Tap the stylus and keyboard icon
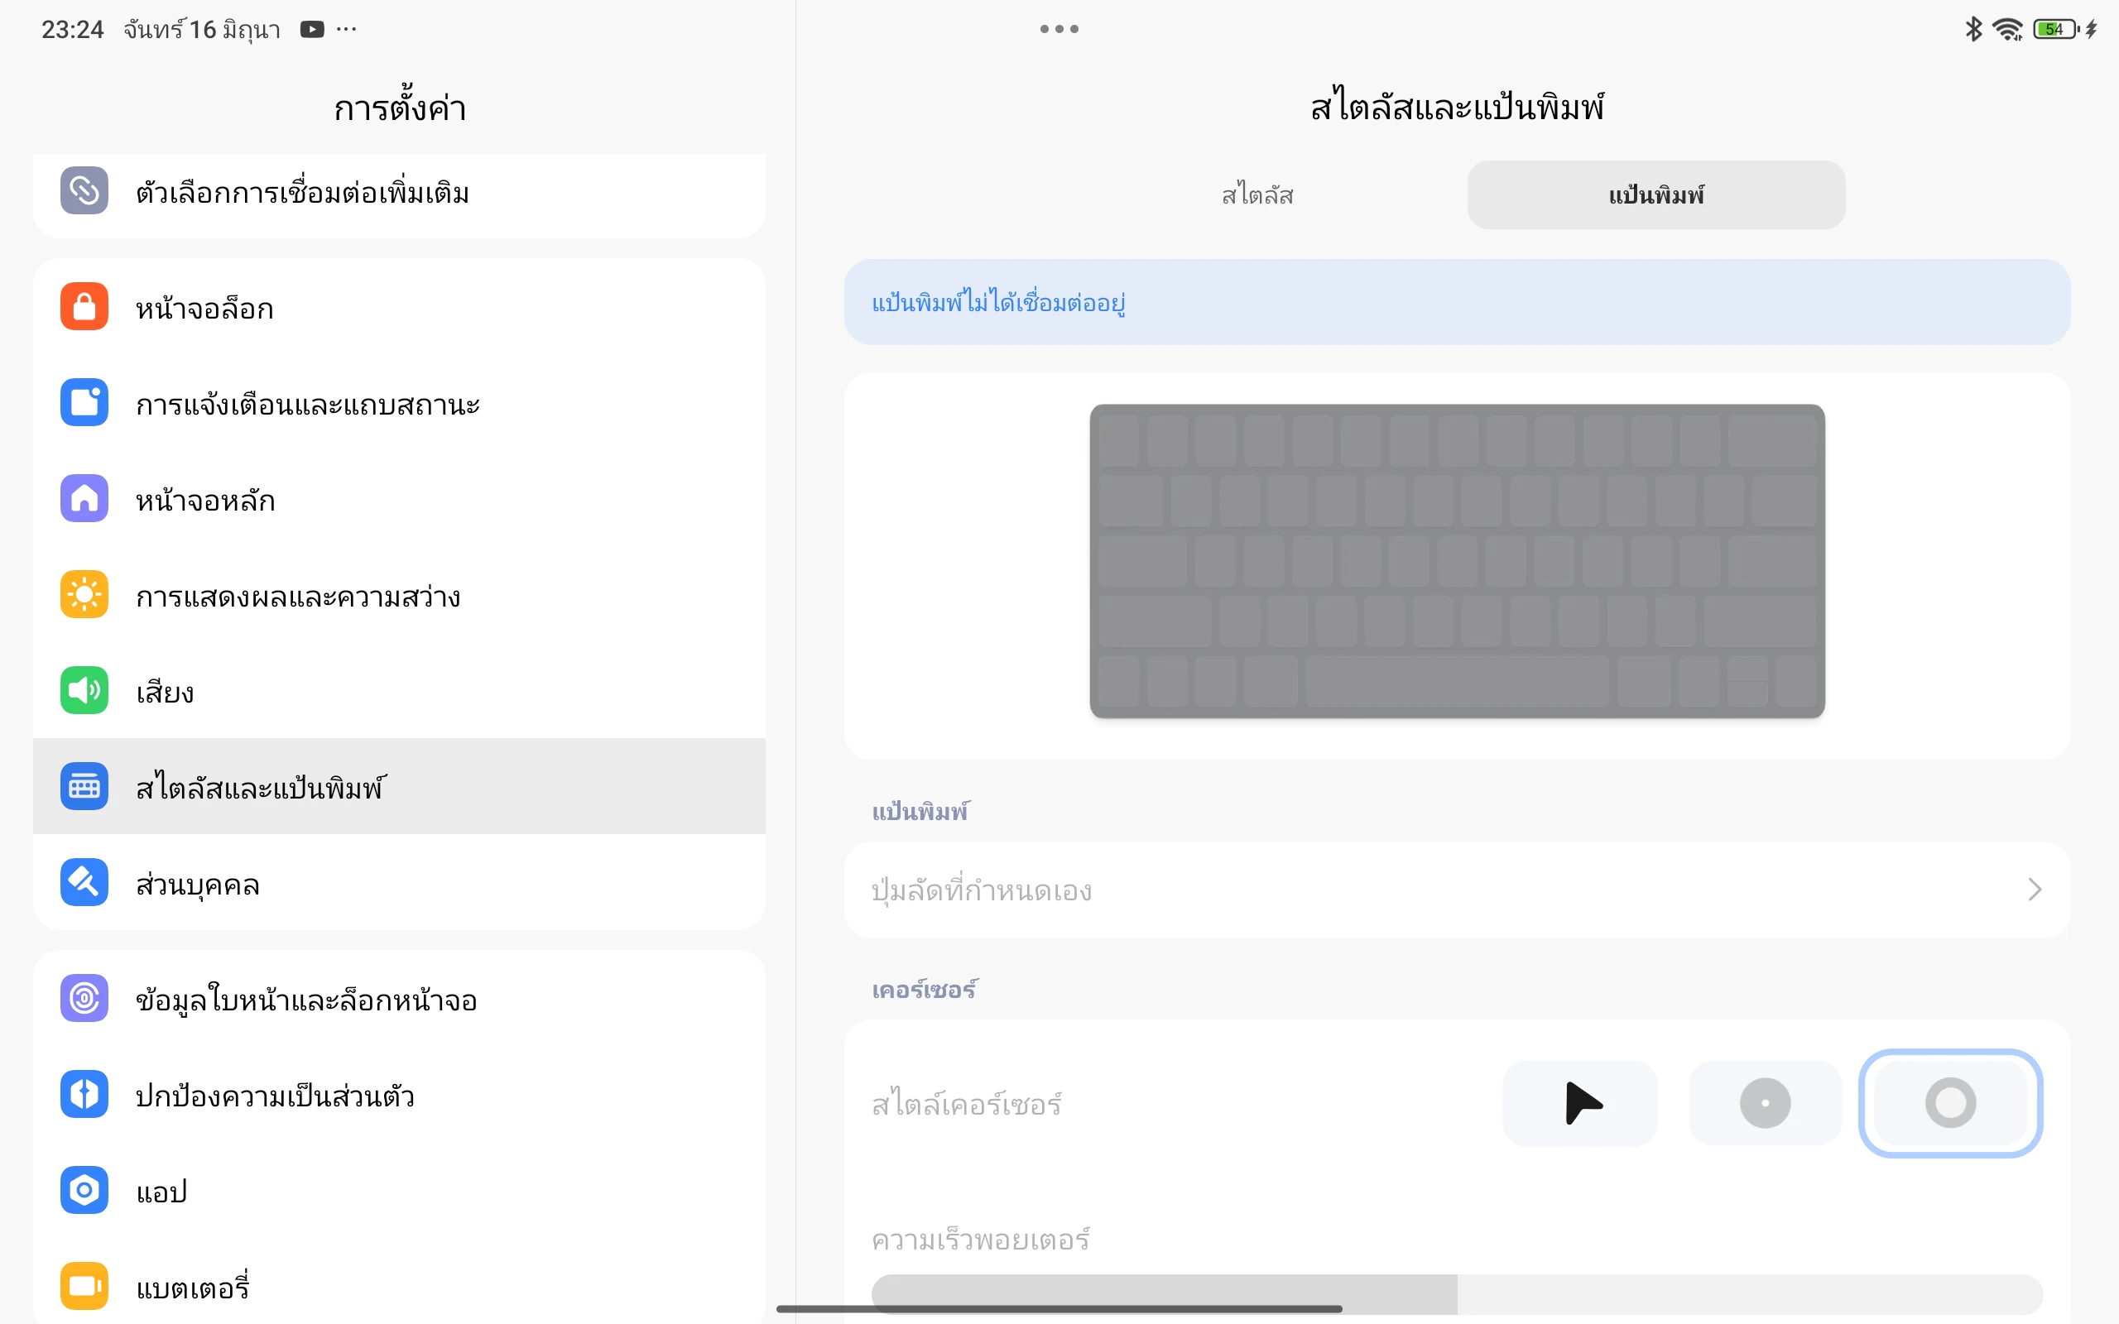 (x=84, y=786)
